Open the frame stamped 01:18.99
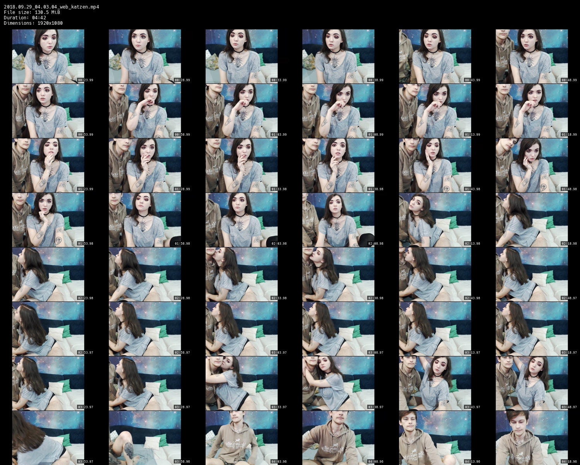 point(532,111)
